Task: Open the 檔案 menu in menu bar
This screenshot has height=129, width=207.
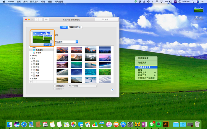Action: [19, 1]
